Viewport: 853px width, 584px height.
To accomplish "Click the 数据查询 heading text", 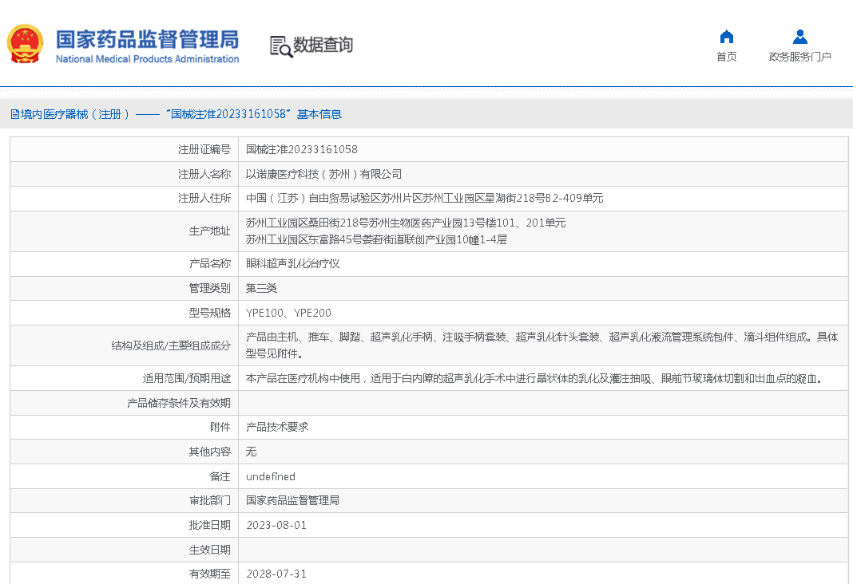I will [323, 45].
